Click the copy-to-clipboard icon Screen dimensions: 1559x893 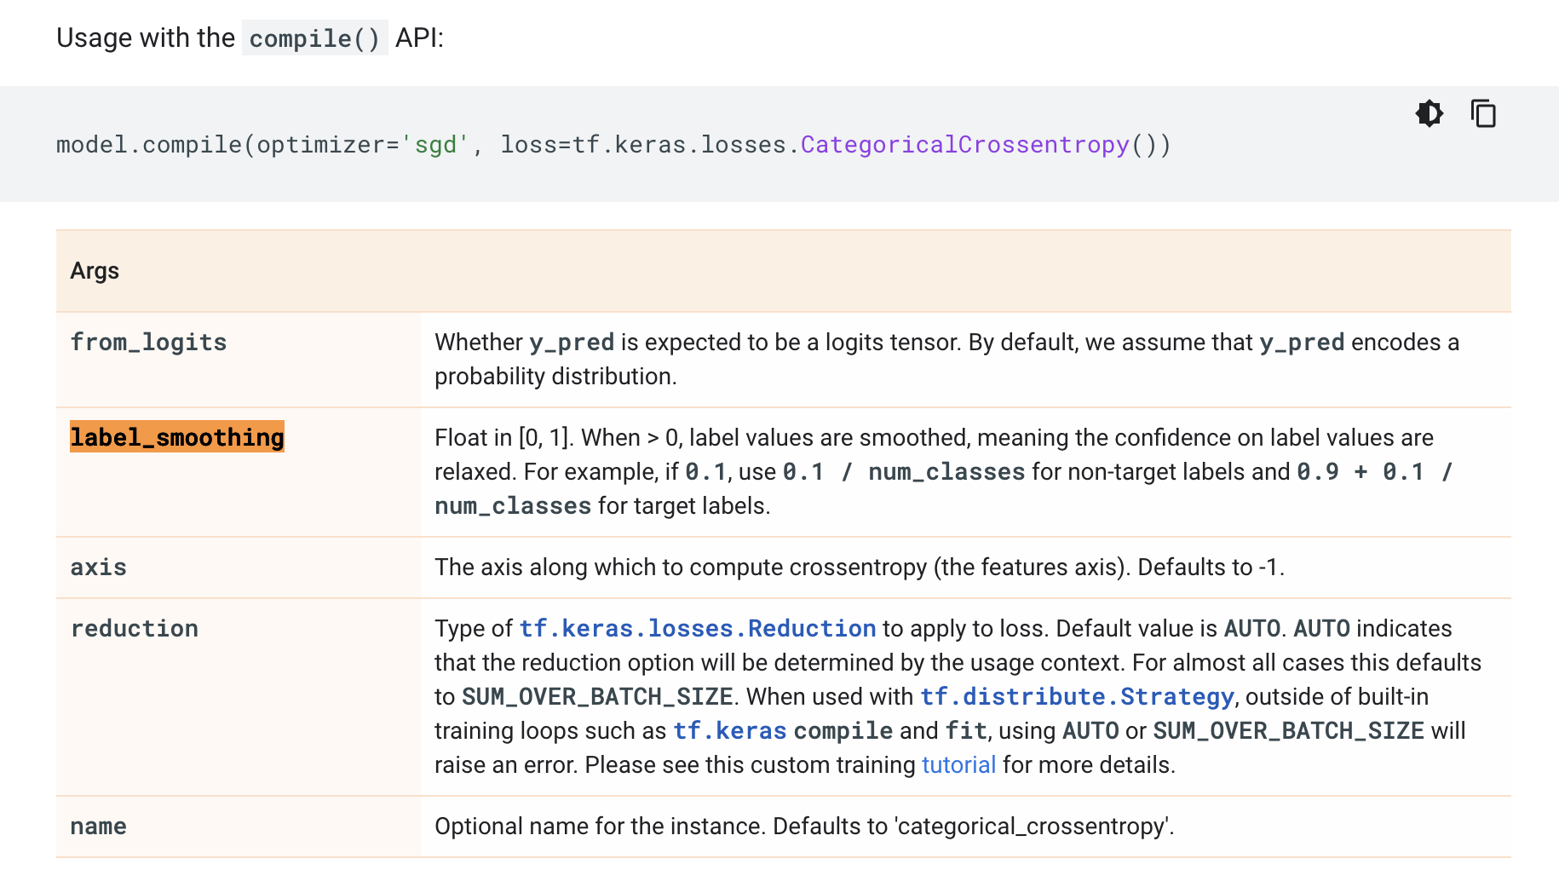(1483, 112)
